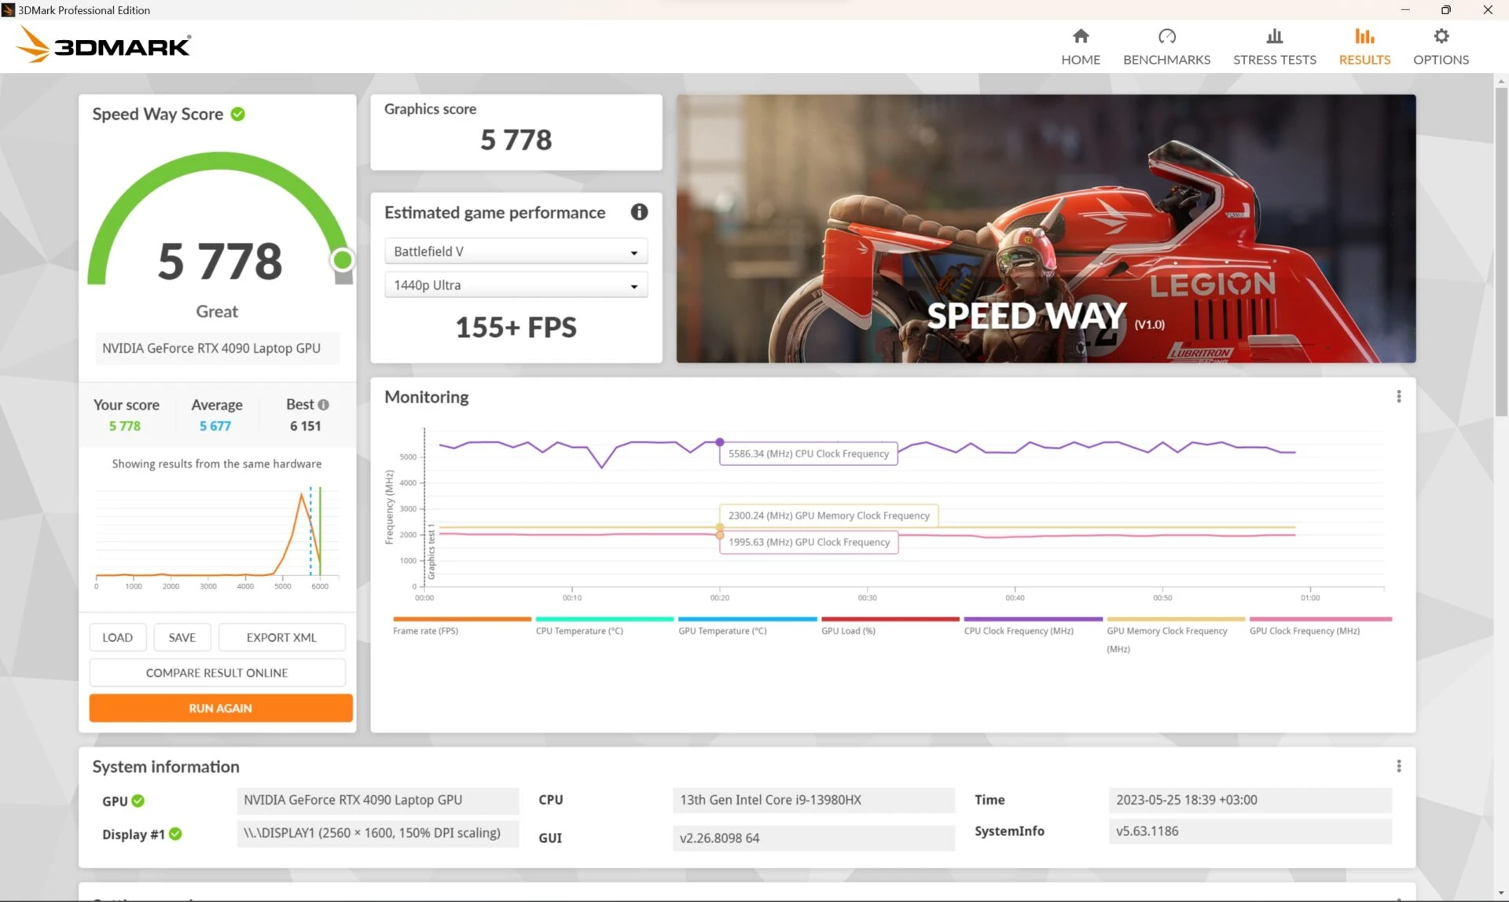Toggle GPU Clock Frequency legend series
1509x902 pixels.
point(1320,626)
